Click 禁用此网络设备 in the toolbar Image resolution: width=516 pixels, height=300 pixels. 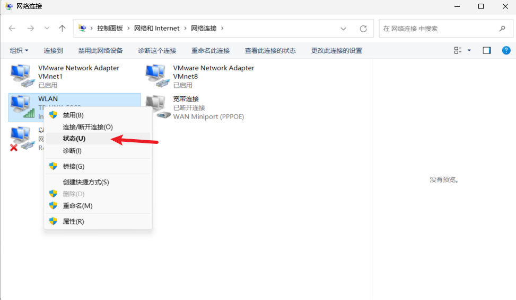point(100,51)
